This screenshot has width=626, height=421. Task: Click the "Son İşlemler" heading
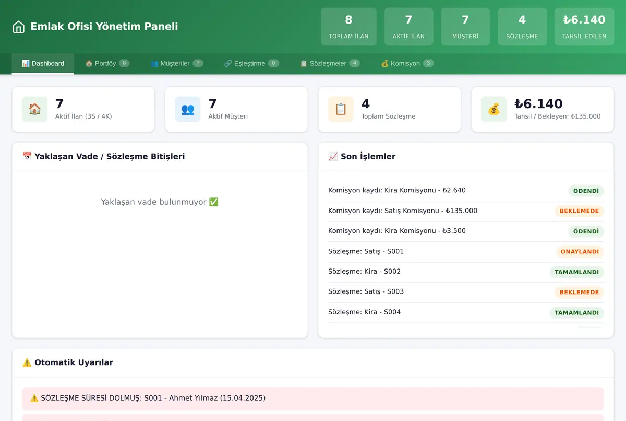pos(362,156)
